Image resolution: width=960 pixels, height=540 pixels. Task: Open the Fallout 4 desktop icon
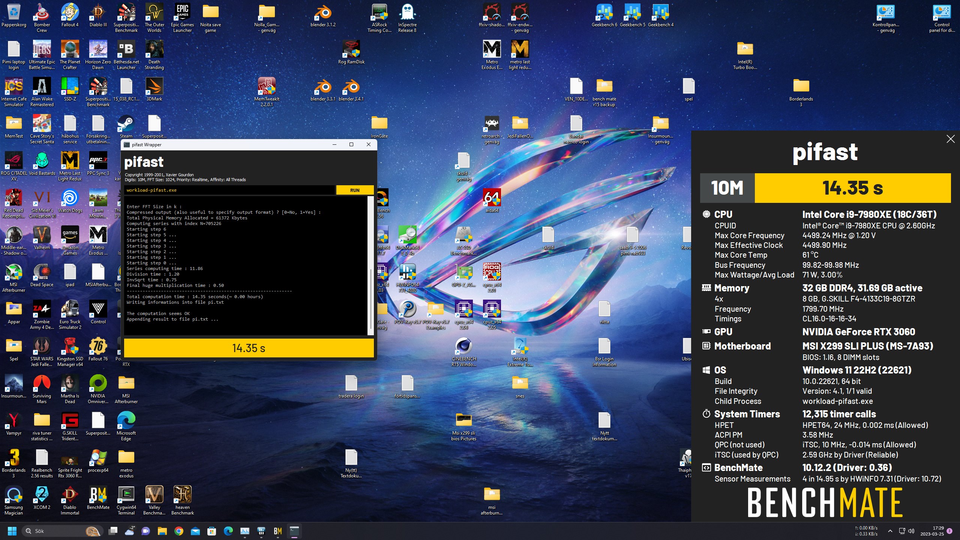70,16
